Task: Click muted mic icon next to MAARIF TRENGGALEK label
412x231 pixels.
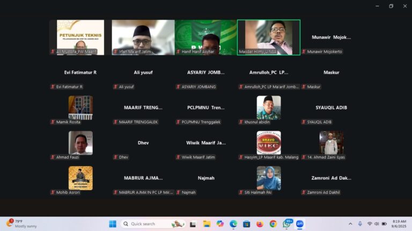Action: click(x=115, y=122)
